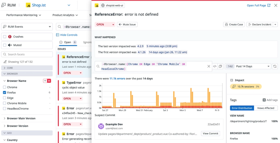Click the shopist-web-ui service tag
Viewport: 280px width, 143px height.
(112, 6)
